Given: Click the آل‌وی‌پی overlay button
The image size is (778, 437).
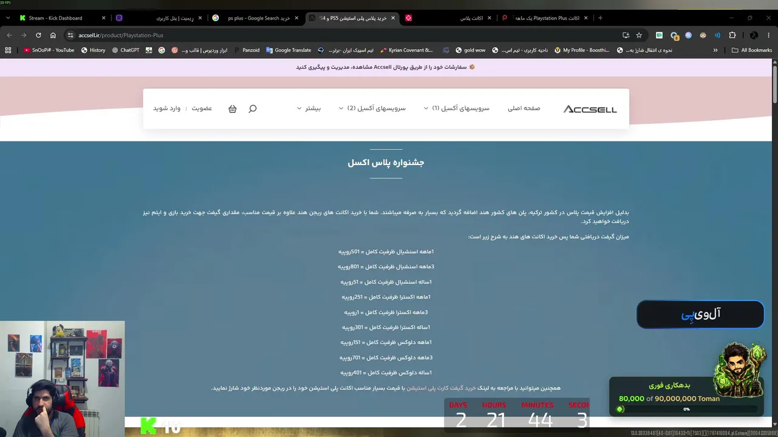Looking at the screenshot, I should [x=700, y=314].
